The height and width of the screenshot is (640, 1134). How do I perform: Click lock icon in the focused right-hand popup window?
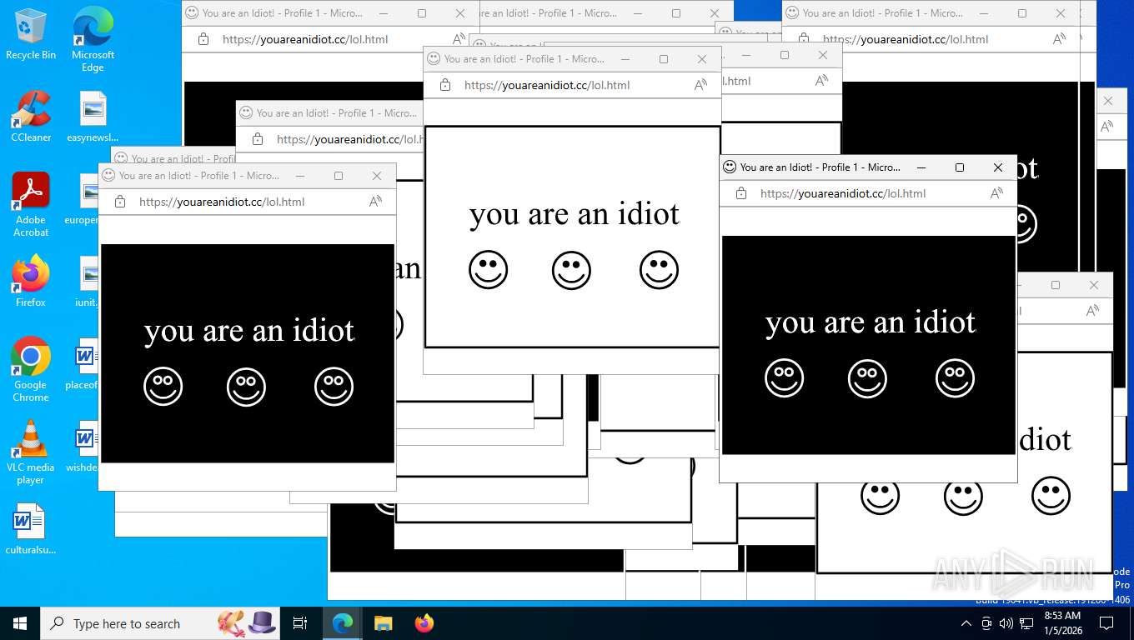click(740, 193)
